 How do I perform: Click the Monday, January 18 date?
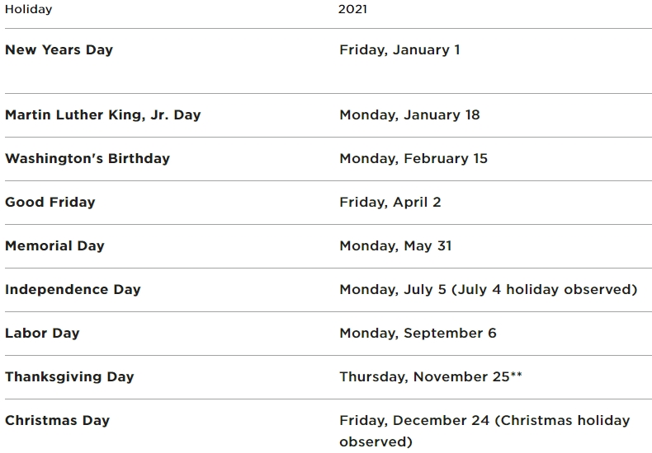(x=409, y=114)
